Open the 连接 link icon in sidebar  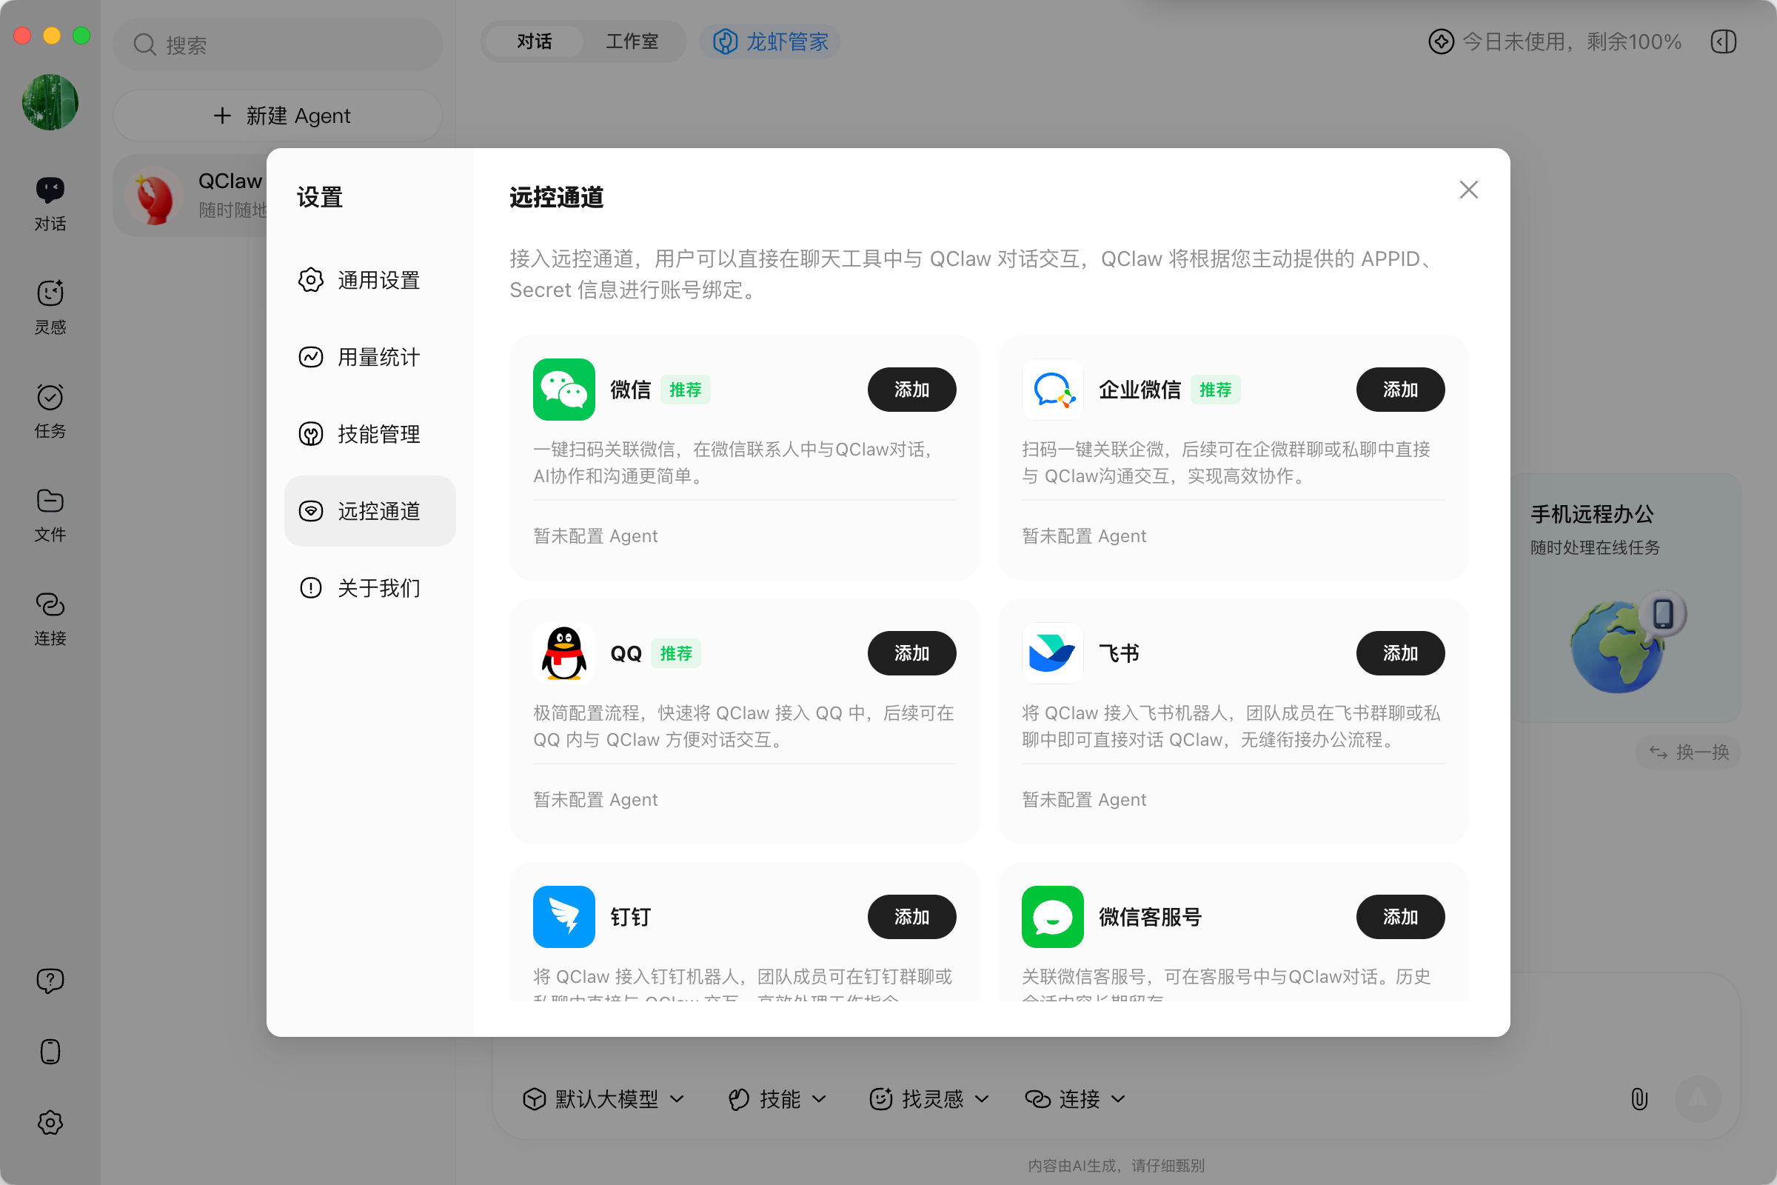click(50, 604)
